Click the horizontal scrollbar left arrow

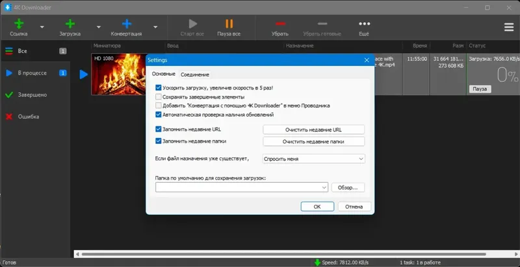[77, 255]
